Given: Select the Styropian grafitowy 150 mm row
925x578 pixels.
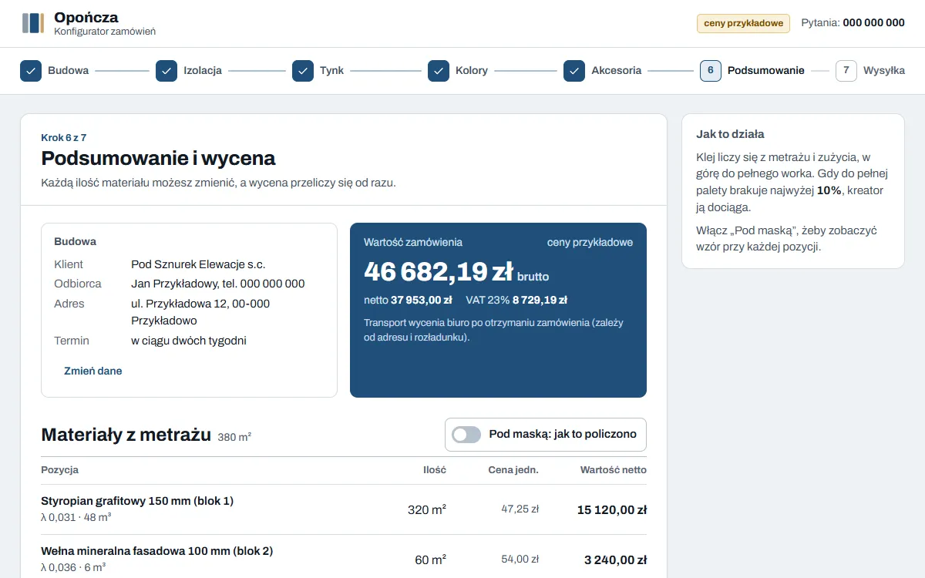Looking at the screenshot, I should coord(344,509).
